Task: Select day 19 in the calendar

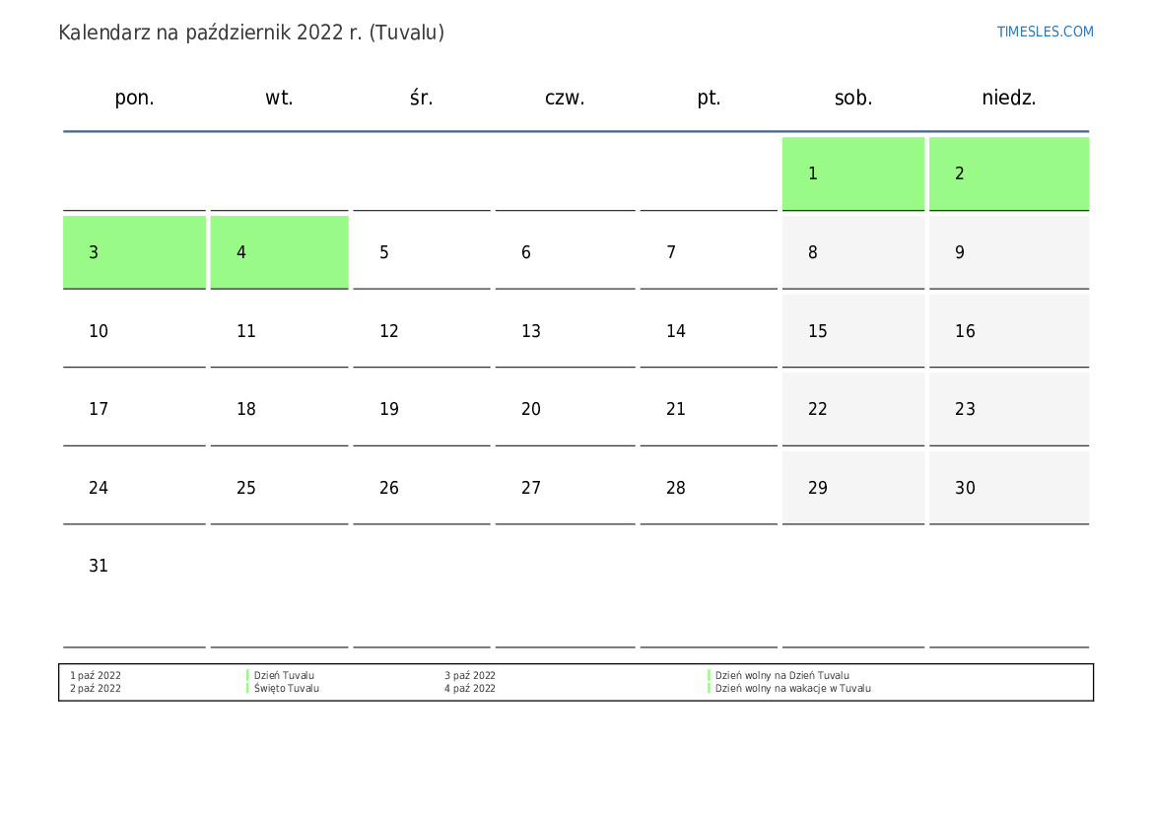Action: [x=422, y=409]
